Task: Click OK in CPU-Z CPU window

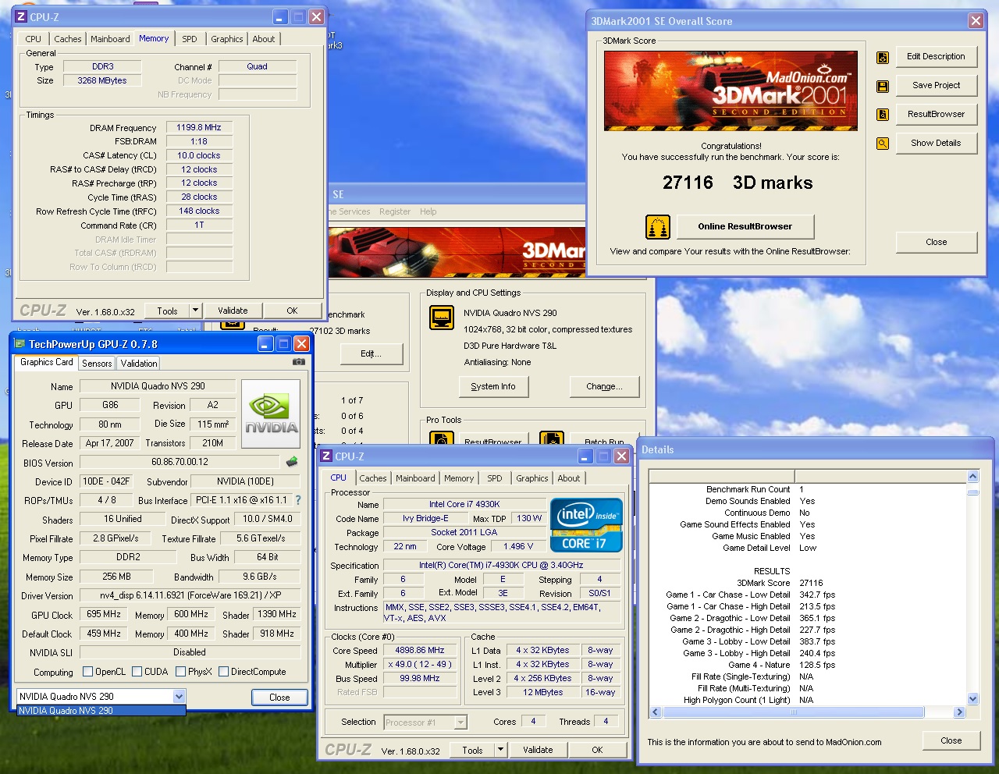Action: pos(597,750)
